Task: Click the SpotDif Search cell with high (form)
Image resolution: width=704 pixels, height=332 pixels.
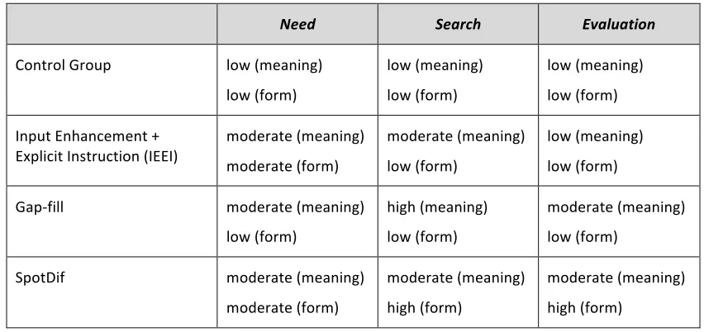Action: [x=458, y=292]
